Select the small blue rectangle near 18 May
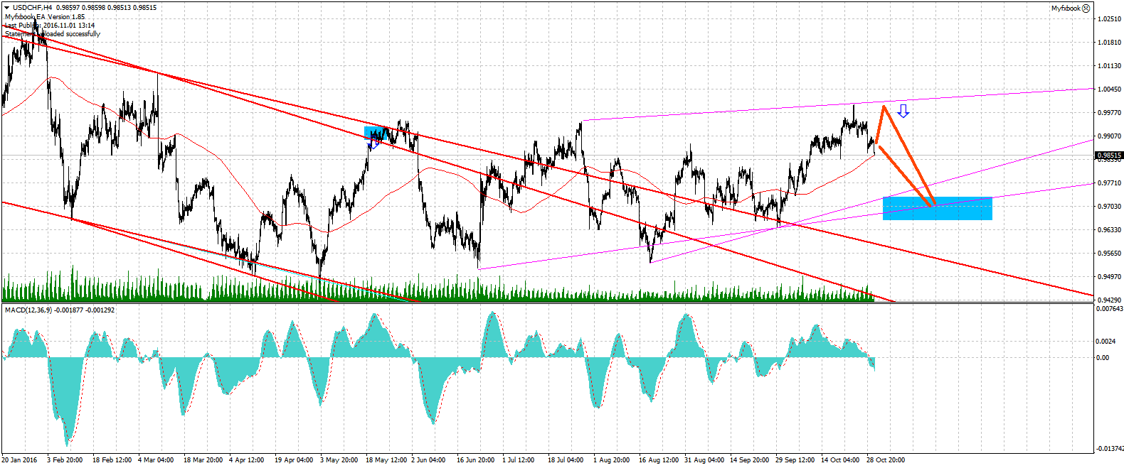 pyautogui.click(x=375, y=134)
